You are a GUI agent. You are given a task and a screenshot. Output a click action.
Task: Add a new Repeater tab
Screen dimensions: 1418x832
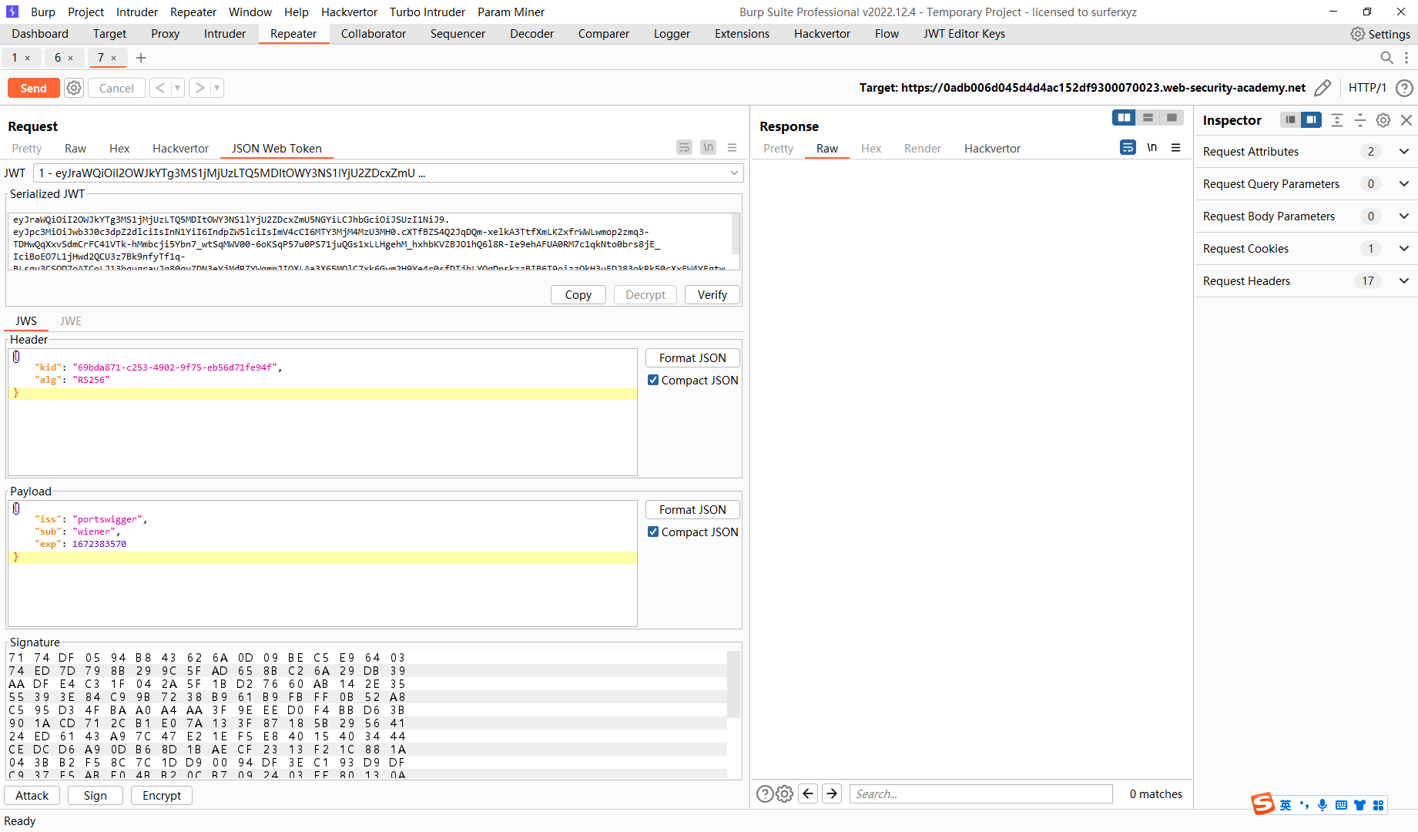click(141, 58)
